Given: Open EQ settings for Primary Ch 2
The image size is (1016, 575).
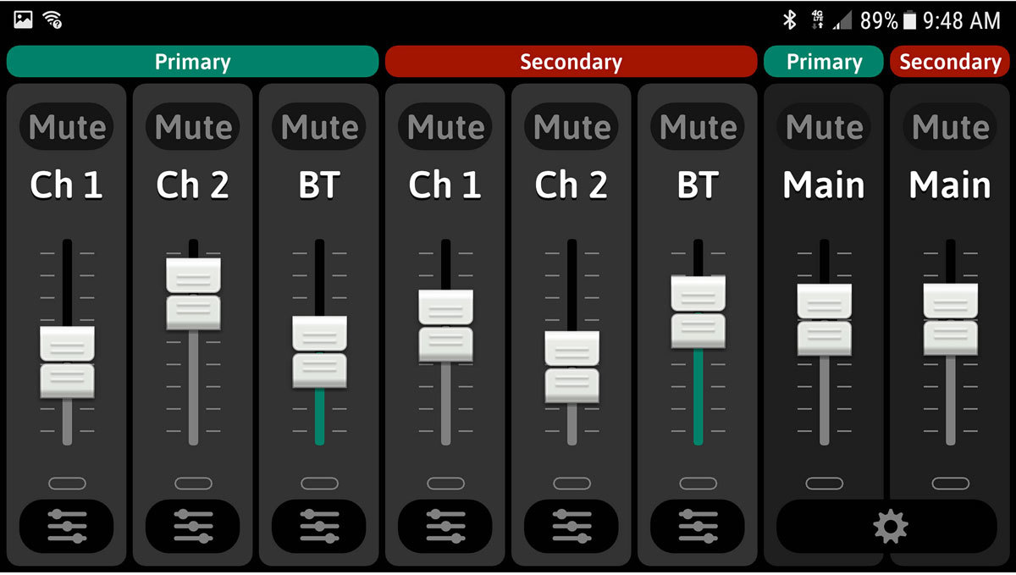Looking at the screenshot, I should pyautogui.click(x=193, y=526).
